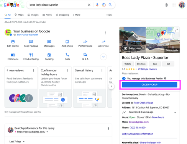Click the ORDER PICKUP button
Screen dimensions: 187x144
pyautogui.click(x=149, y=84)
